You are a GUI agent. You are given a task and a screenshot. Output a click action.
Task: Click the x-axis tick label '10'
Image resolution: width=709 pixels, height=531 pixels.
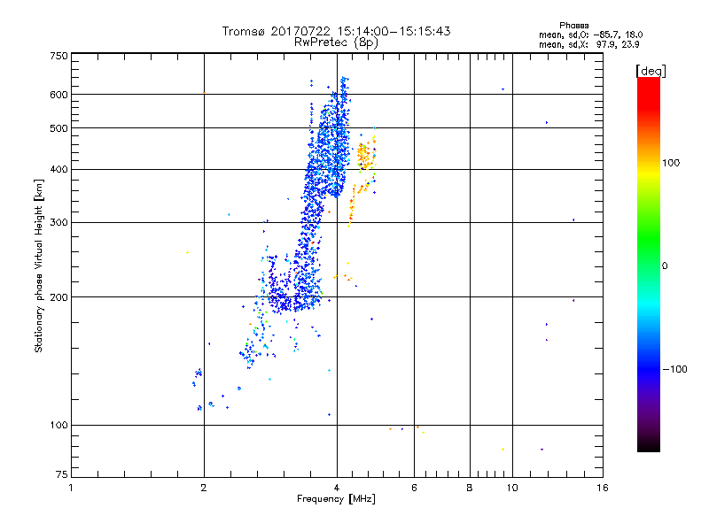click(x=512, y=488)
